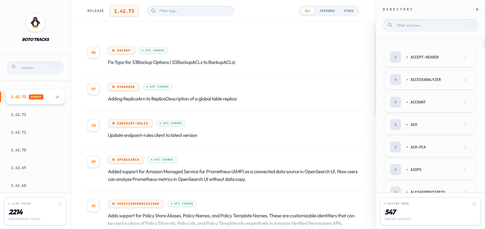
Task: Click the Boto Tracks penguin logo
Action: (x=35, y=23)
